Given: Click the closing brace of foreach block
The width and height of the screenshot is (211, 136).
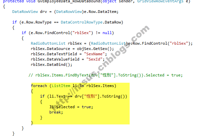Looking at the screenshot, I should tap(32, 123).
